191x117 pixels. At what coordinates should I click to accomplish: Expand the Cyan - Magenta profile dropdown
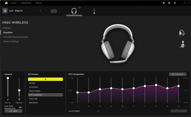click(x=40, y=11)
